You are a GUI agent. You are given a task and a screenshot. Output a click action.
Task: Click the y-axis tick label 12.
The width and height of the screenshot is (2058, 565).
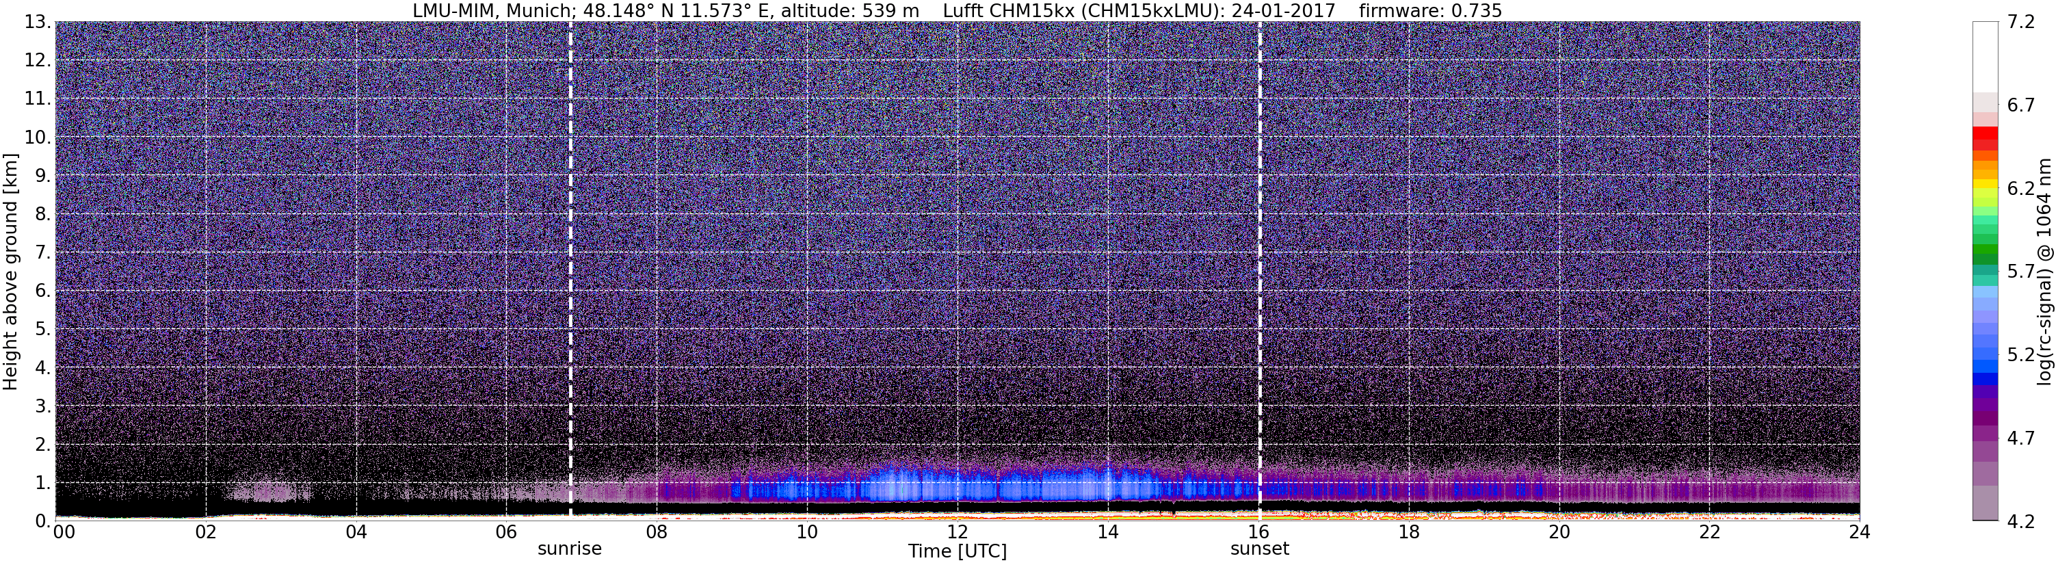38,61
